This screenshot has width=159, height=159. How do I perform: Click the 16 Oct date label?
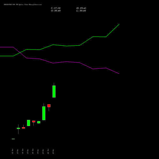click(33, 151)
